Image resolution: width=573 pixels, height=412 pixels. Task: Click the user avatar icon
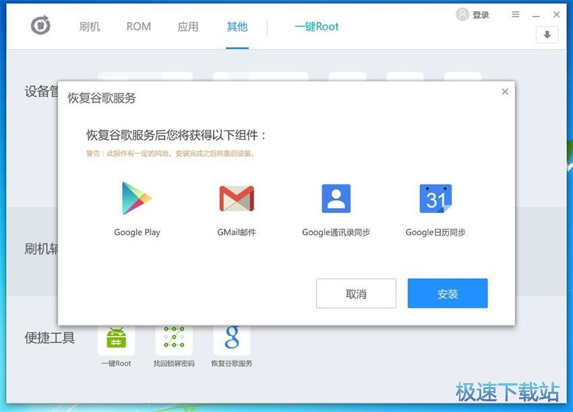point(462,15)
